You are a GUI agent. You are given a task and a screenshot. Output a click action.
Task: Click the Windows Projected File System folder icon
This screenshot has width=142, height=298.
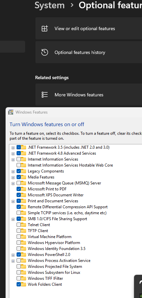click(24, 267)
